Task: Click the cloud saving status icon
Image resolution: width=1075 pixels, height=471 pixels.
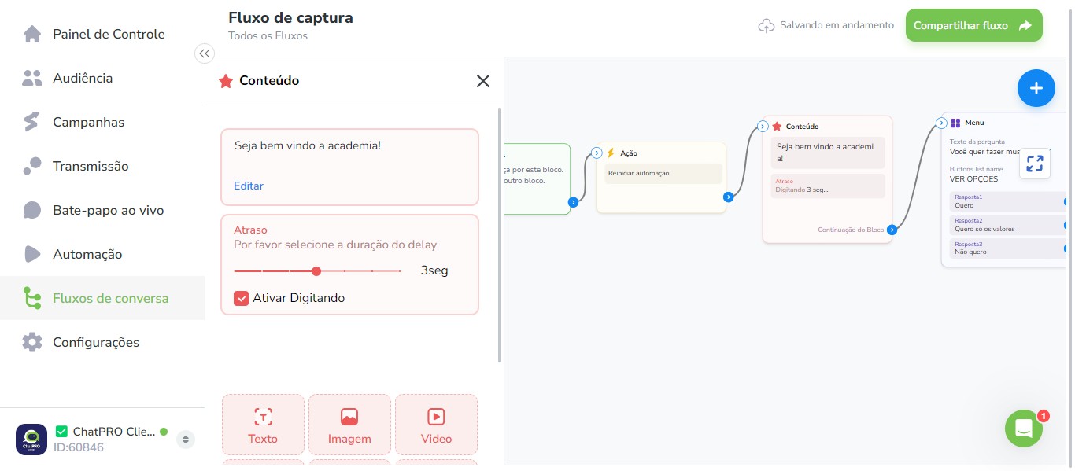Action: pos(767,26)
